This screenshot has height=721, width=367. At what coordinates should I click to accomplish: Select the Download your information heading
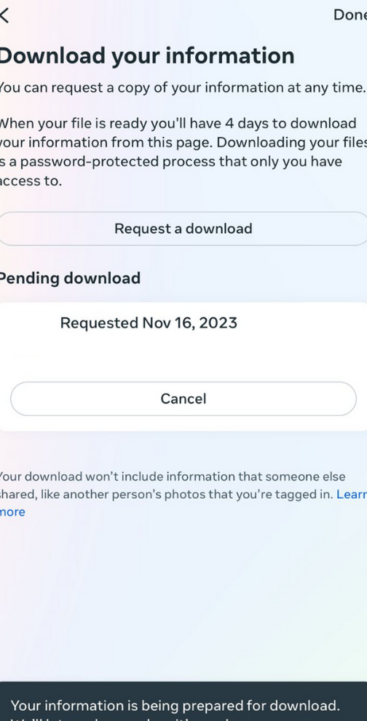coord(147,55)
